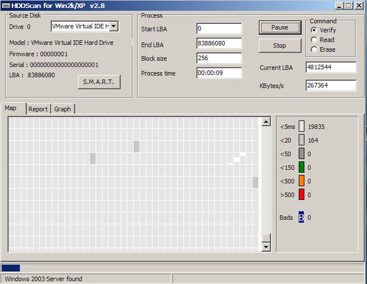Screen dimensions: 367x284
Task: Click the <500 orange legend swatch
Action: [x=302, y=181]
